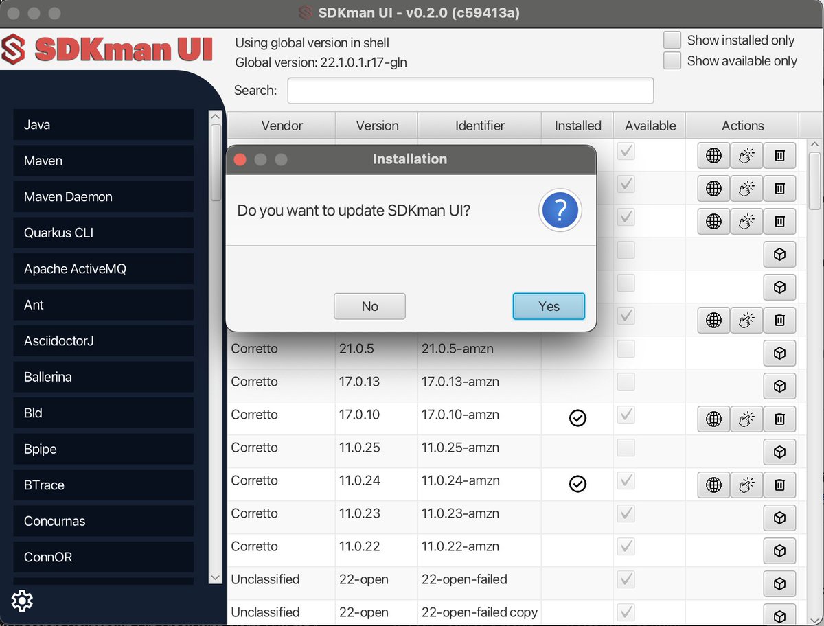Click the blue question mark in the dialog
Screen dimensions: 824x626
tap(560, 211)
